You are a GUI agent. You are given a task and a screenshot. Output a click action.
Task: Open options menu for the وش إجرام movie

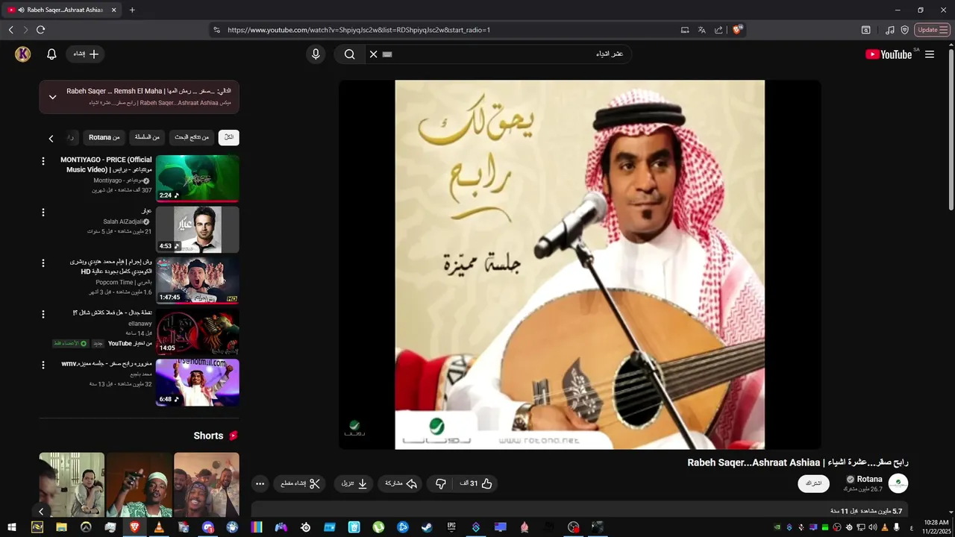point(43,263)
